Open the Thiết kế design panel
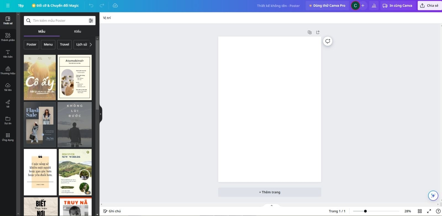 click(8, 20)
